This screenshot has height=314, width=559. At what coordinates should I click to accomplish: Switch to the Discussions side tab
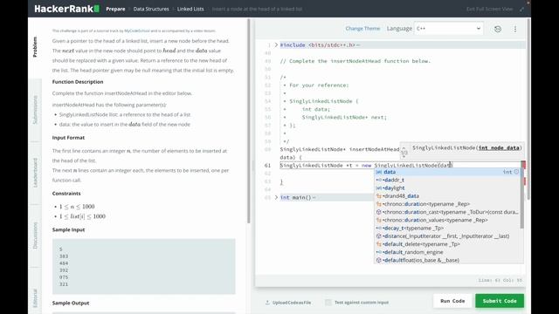pos(35,235)
